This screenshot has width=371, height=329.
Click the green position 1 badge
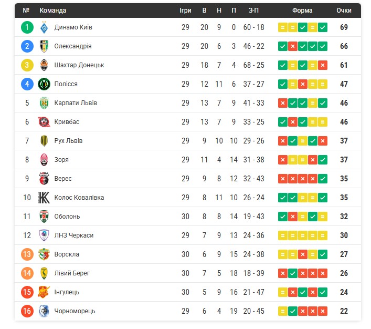tap(27, 27)
